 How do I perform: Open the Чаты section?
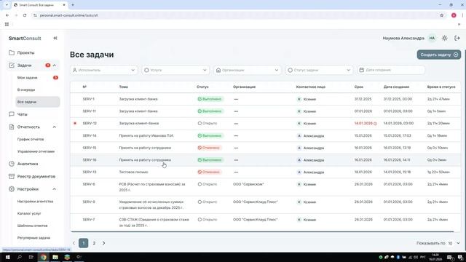(22, 114)
